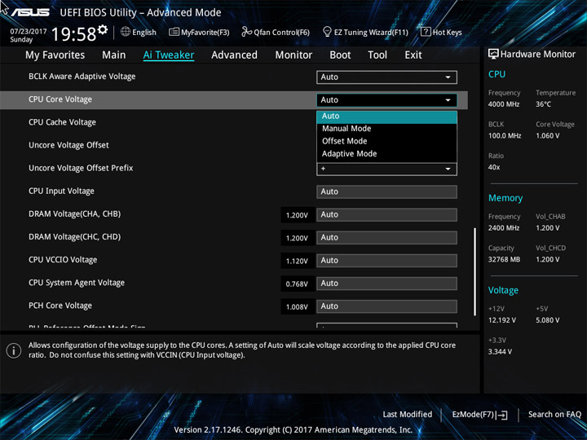587x440 pixels.
Task: Click the EzMode exit arrow icon
Action: [x=501, y=415]
